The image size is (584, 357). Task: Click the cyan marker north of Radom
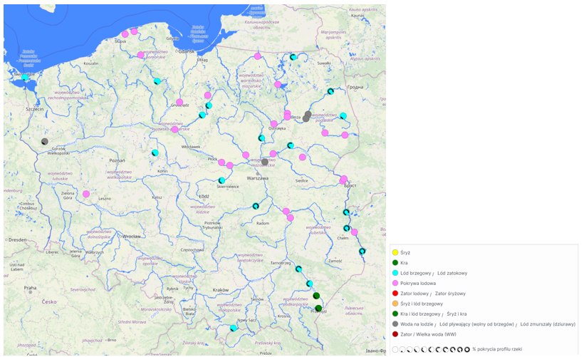256,206
